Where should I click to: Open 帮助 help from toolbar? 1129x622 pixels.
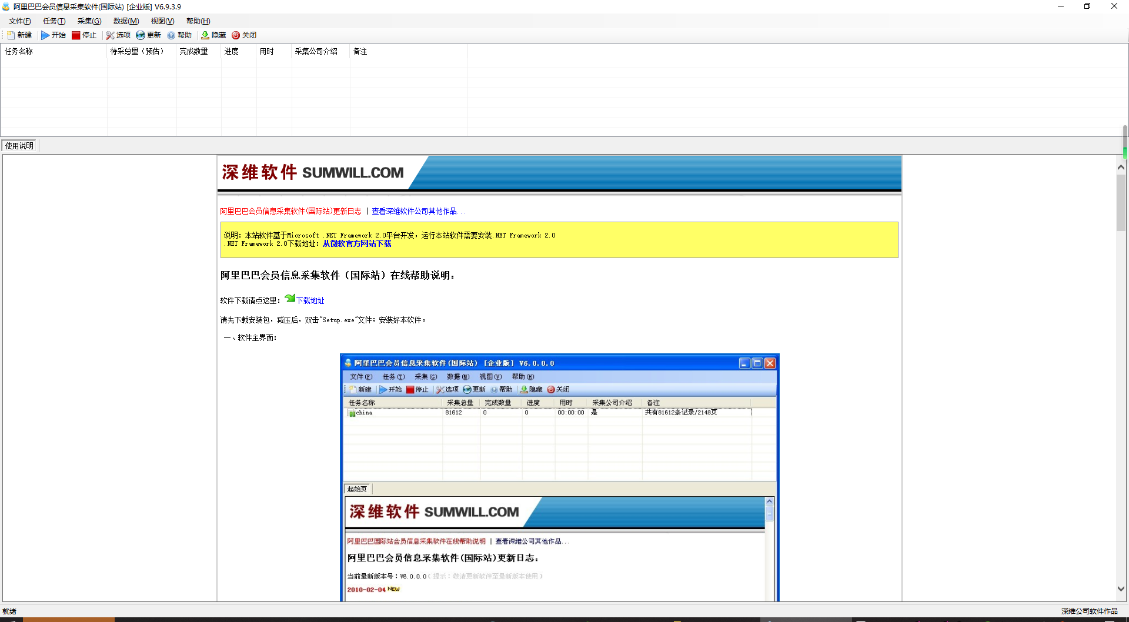179,35
